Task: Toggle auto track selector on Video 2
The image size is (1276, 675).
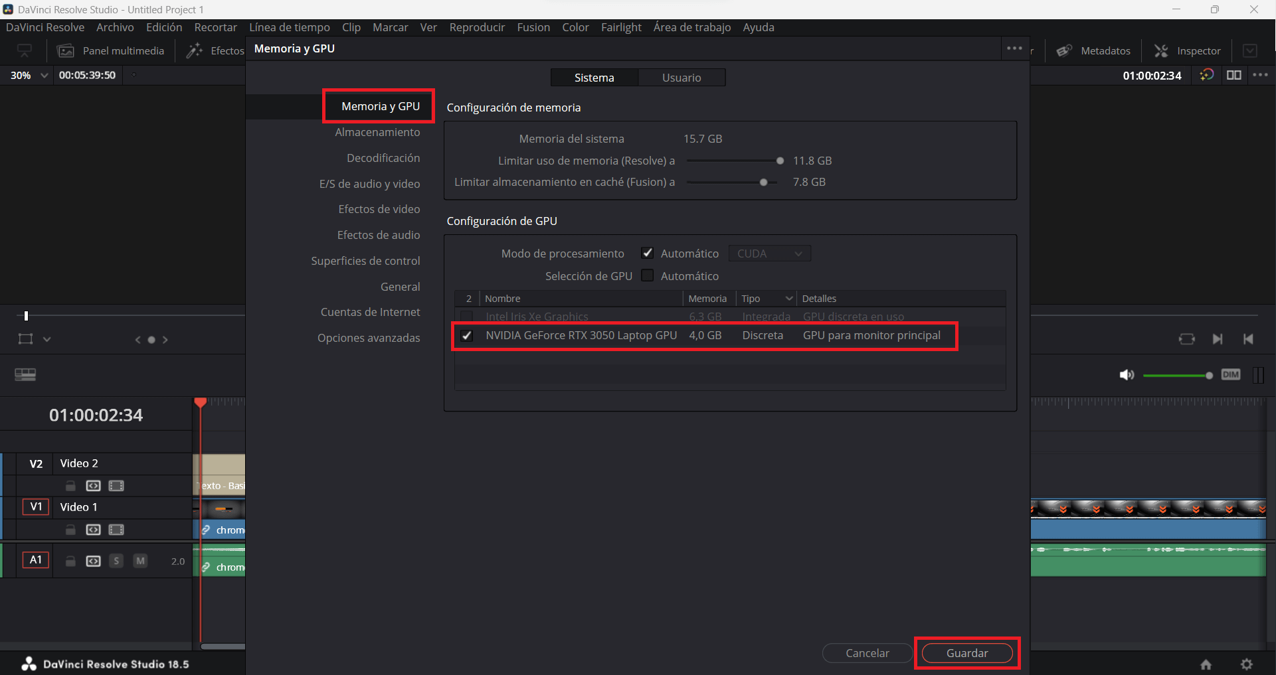Action: tap(94, 486)
